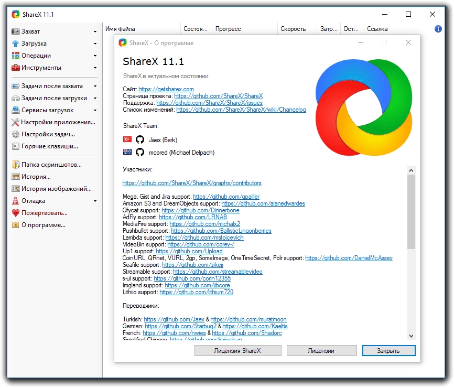Click the Горячие клавиши keyboard icon
Image resolution: width=454 pixels, height=388 pixels.
pos(15,146)
